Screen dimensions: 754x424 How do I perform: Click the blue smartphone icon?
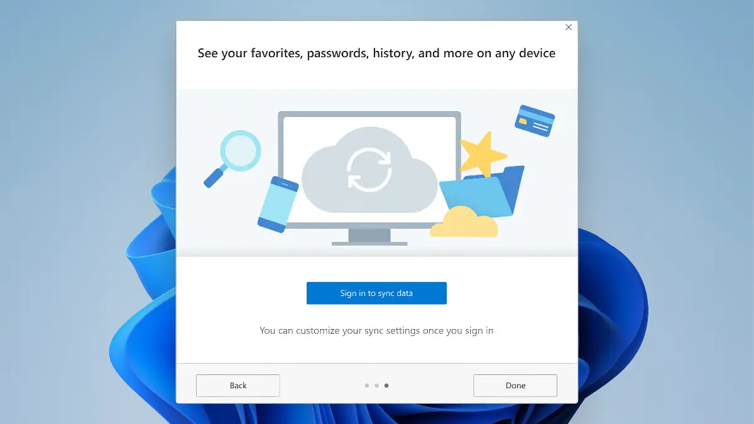[278, 204]
